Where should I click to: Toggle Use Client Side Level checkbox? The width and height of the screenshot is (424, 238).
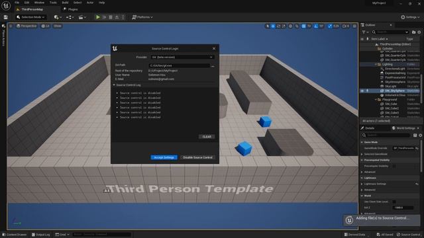coord(394,202)
